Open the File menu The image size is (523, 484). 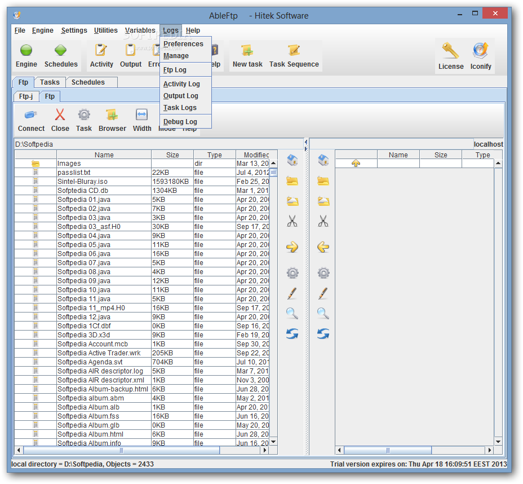point(20,30)
